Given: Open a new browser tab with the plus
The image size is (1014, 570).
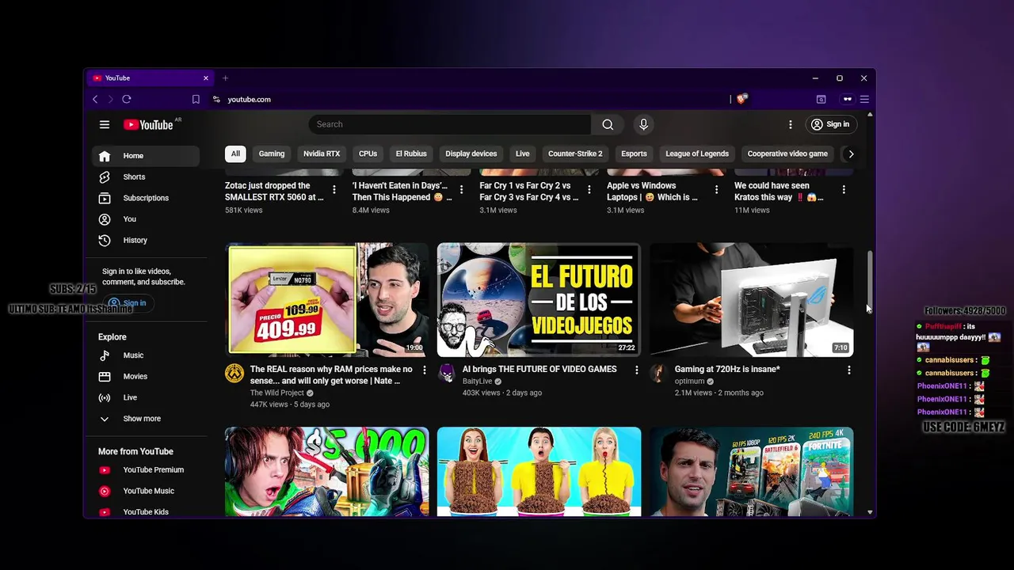Looking at the screenshot, I should [x=225, y=78].
